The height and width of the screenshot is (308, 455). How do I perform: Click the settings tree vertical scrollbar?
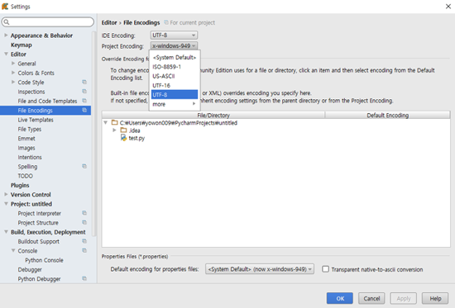coord(93,133)
